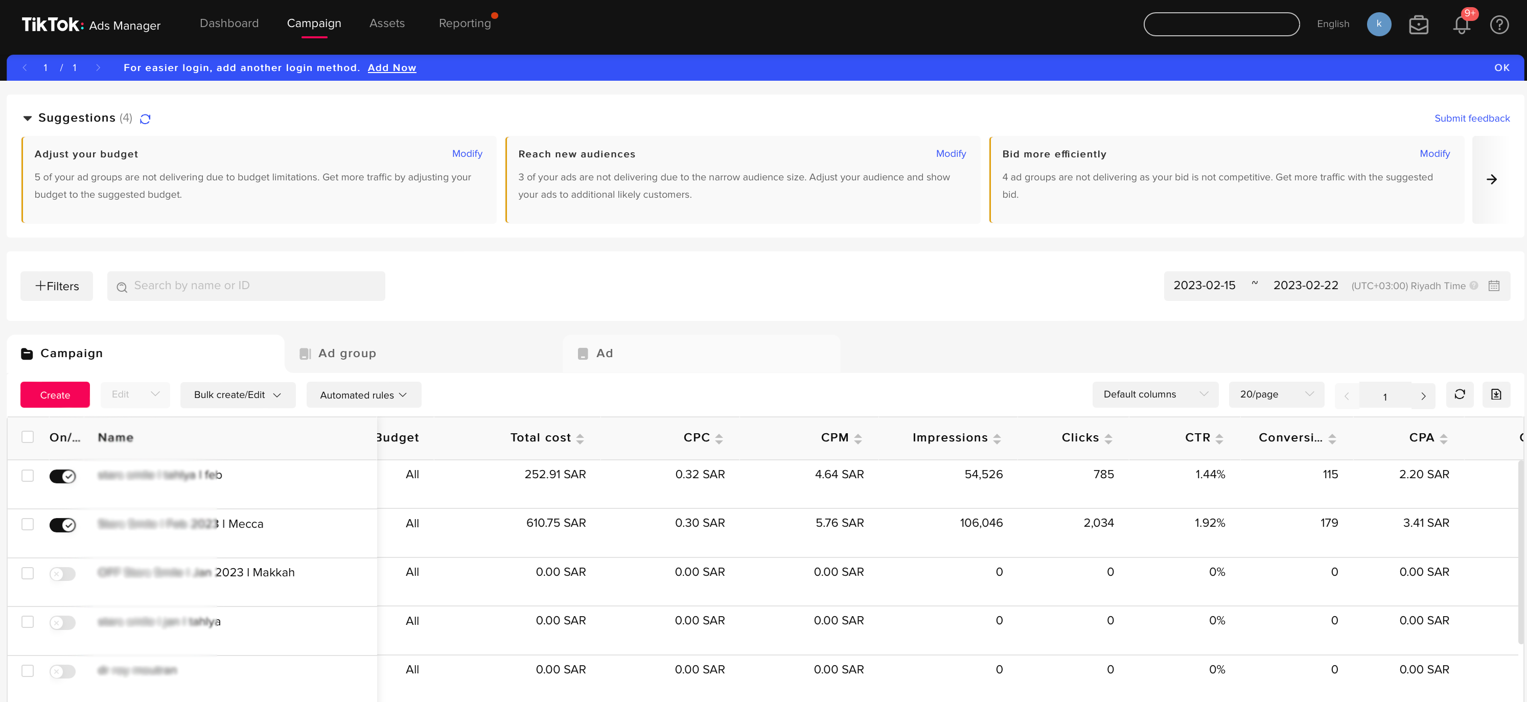Sort by CPA column

[x=1443, y=438]
